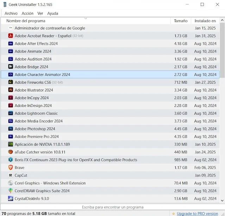225x216 pixels.
Task: Click the Boris FX Continuum icon
Action: pos(11,159)
